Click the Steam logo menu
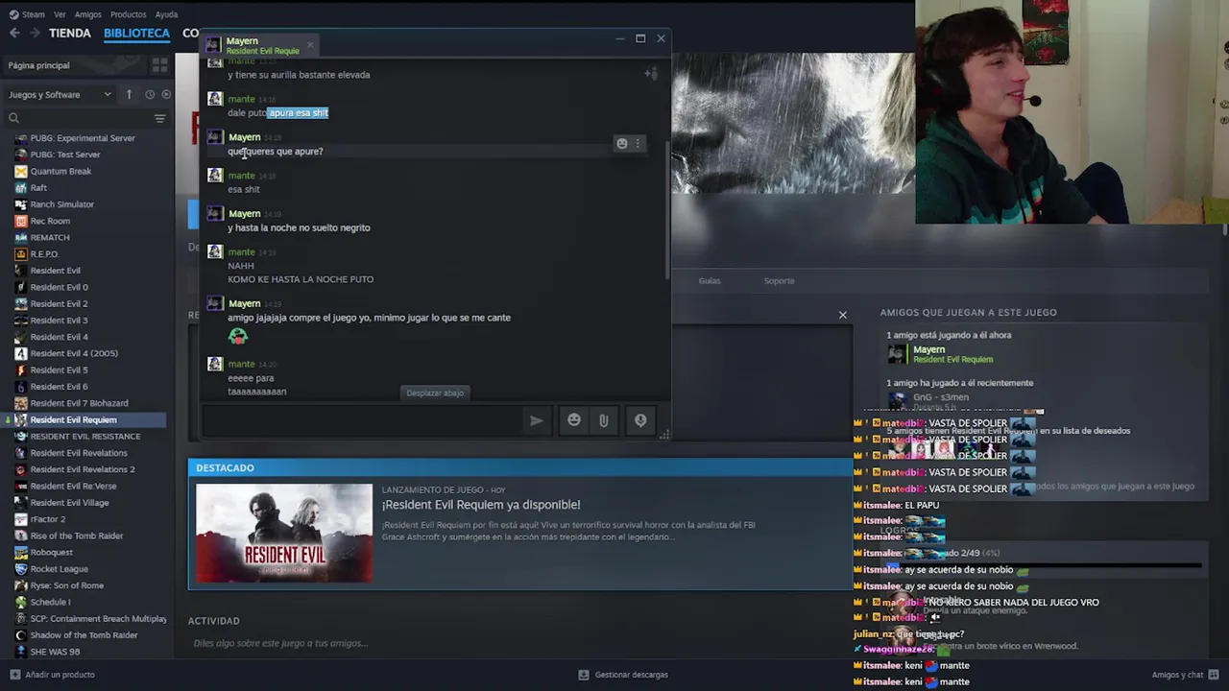This screenshot has width=1229, height=691. [27, 14]
